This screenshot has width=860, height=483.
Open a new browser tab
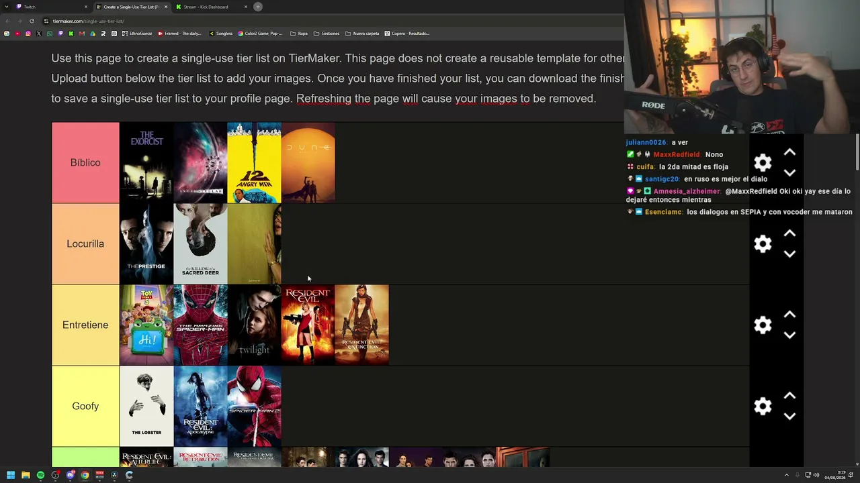(x=258, y=7)
